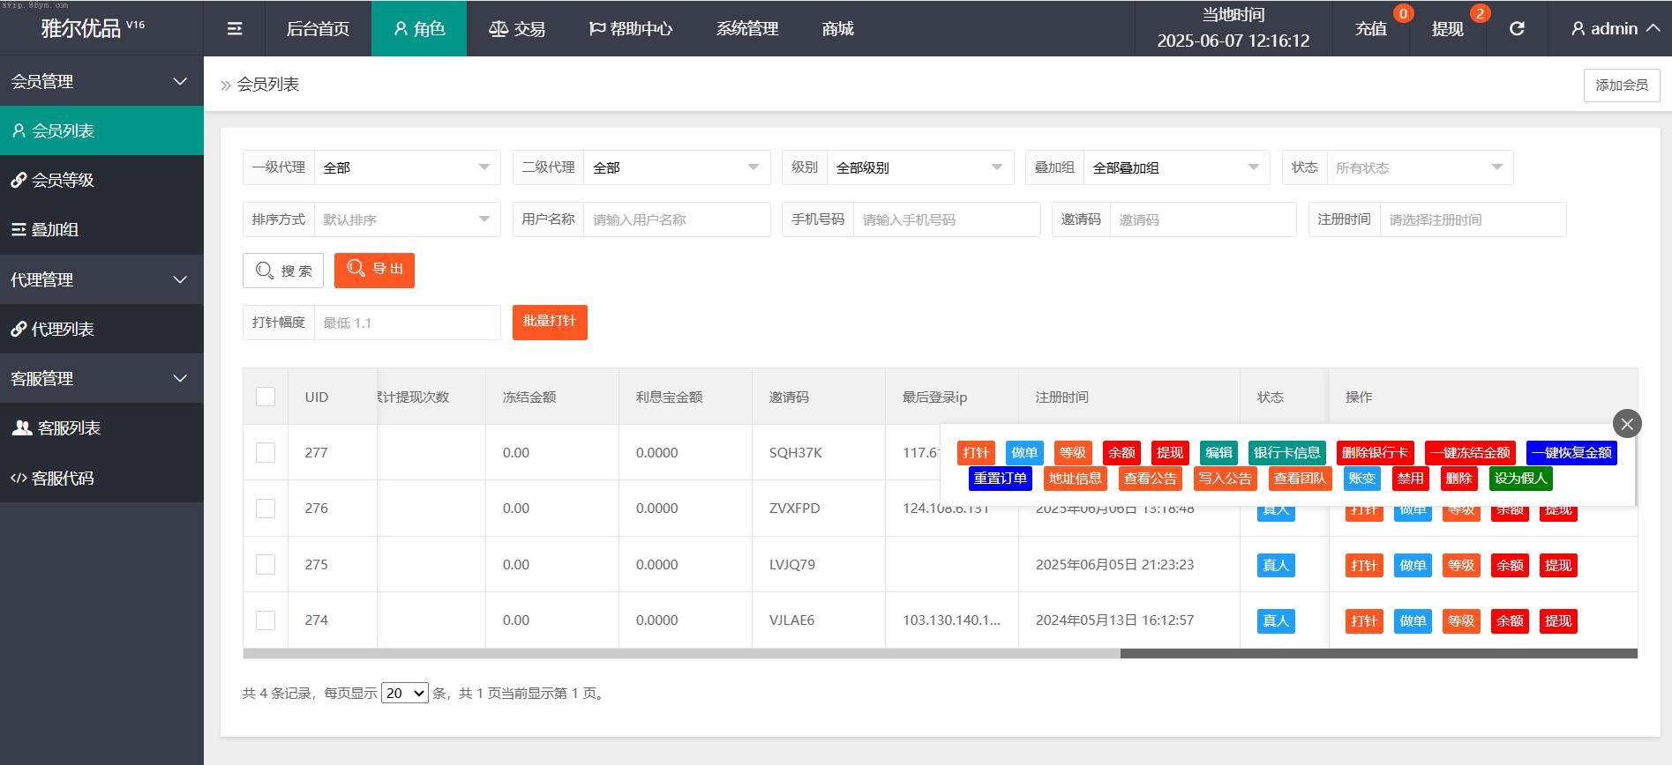Expand the 一级代理 dropdown

click(x=407, y=167)
